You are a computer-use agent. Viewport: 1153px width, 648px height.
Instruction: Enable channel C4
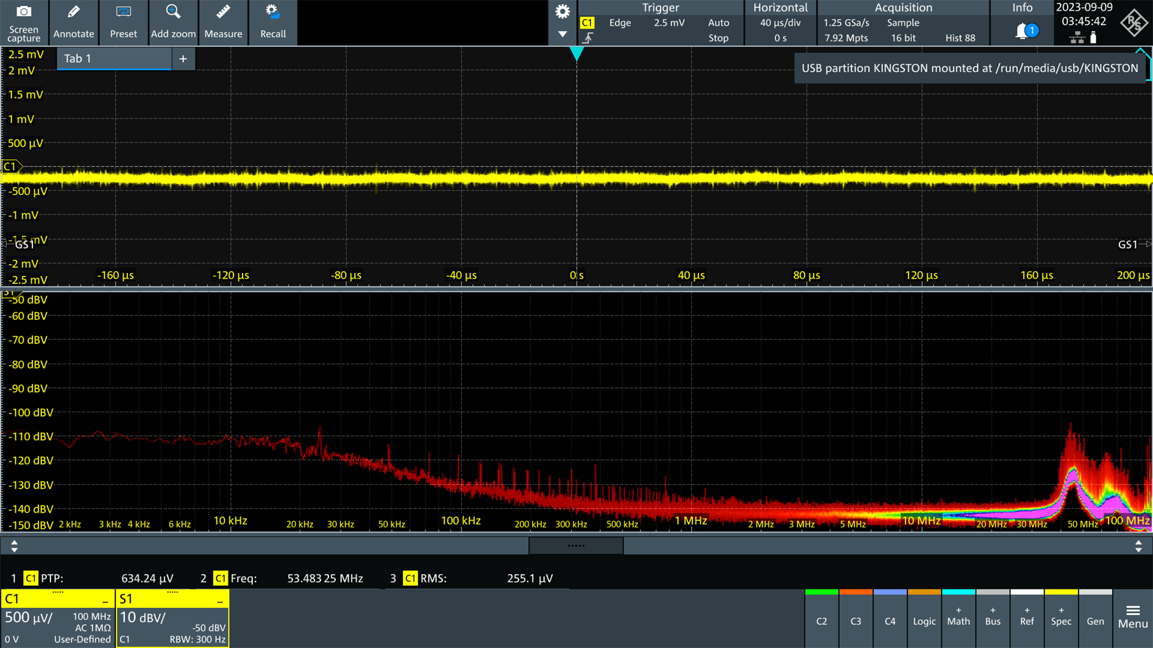[x=890, y=619]
